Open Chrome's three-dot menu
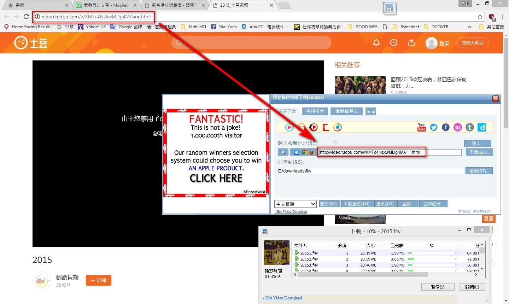The image size is (509, 304). tap(503, 17)
